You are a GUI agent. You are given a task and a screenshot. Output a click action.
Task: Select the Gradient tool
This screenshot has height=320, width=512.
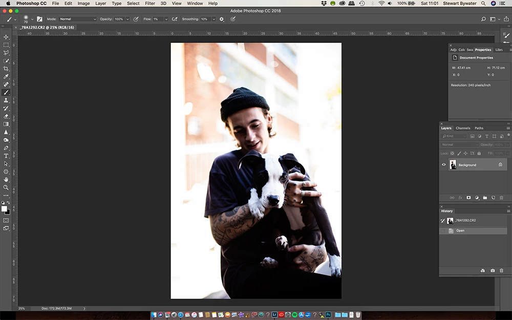click(x=6, y=124)
